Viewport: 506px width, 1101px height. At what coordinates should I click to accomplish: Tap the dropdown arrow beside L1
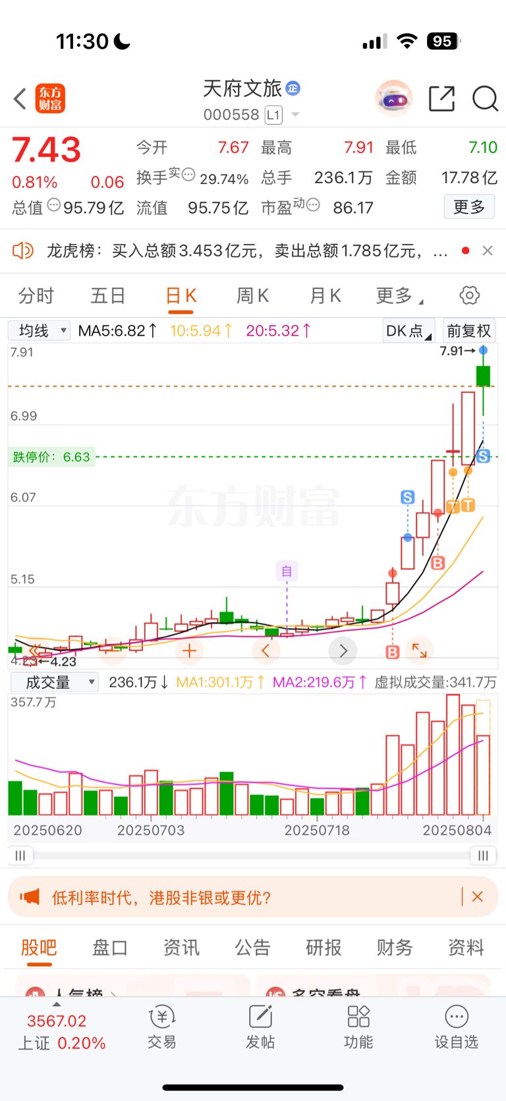[295, 115]
